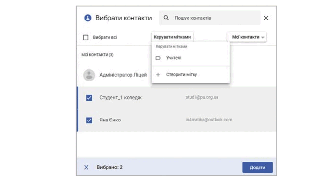Image resolution: width=325 pixels, height=182 pixels.
Task: Click the Адміністратор Ліцей avatar icon
Action: pos(89,75)
